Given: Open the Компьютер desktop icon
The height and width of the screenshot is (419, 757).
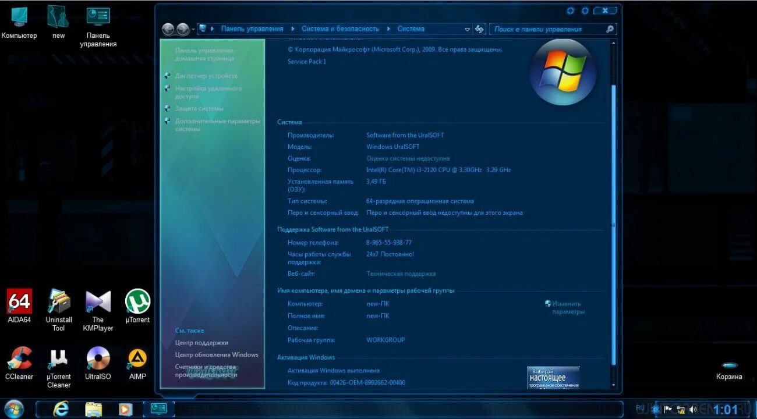Looking at the screenshot, I should (x=19, y=22).
